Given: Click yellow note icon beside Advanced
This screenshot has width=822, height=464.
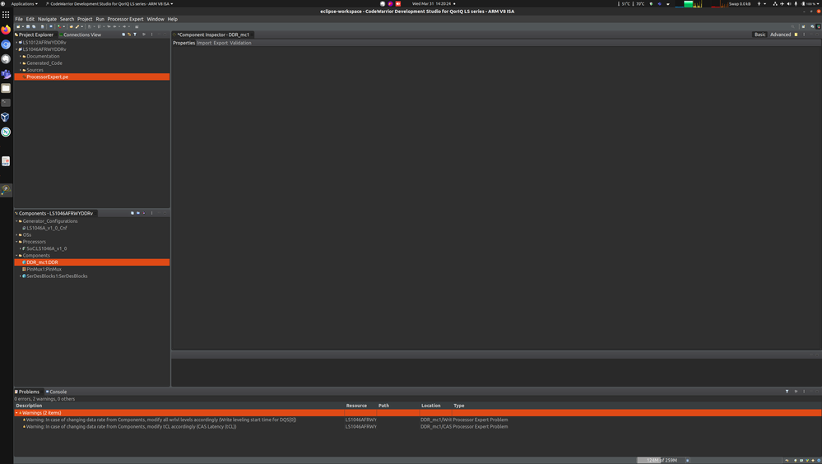Looking at the screenshot, I should tap(796, 35).
